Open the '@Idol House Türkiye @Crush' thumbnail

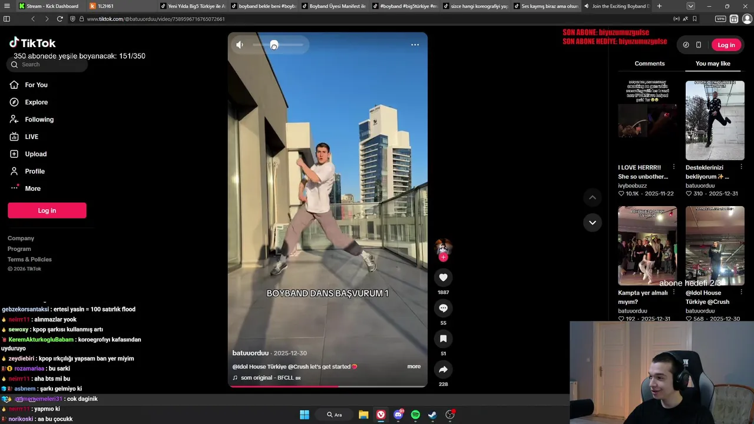[x=715, y=246]
